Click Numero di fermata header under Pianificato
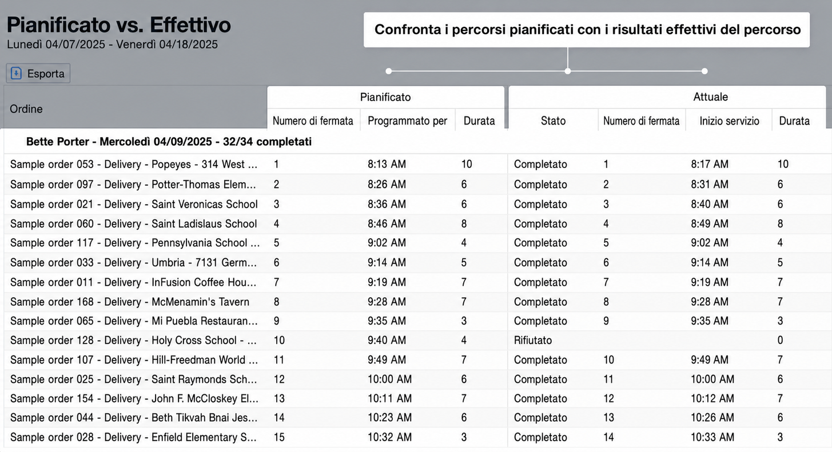 [313, 121]
